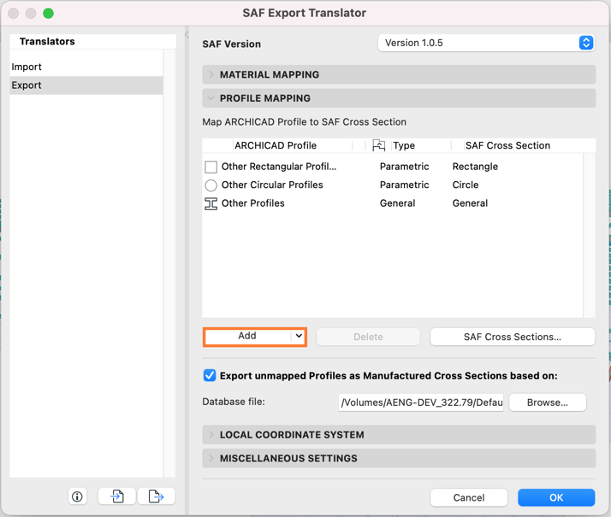Select the Other Profiles row
Viewport: 611px width, 517px height.
[x=393, y=203]
